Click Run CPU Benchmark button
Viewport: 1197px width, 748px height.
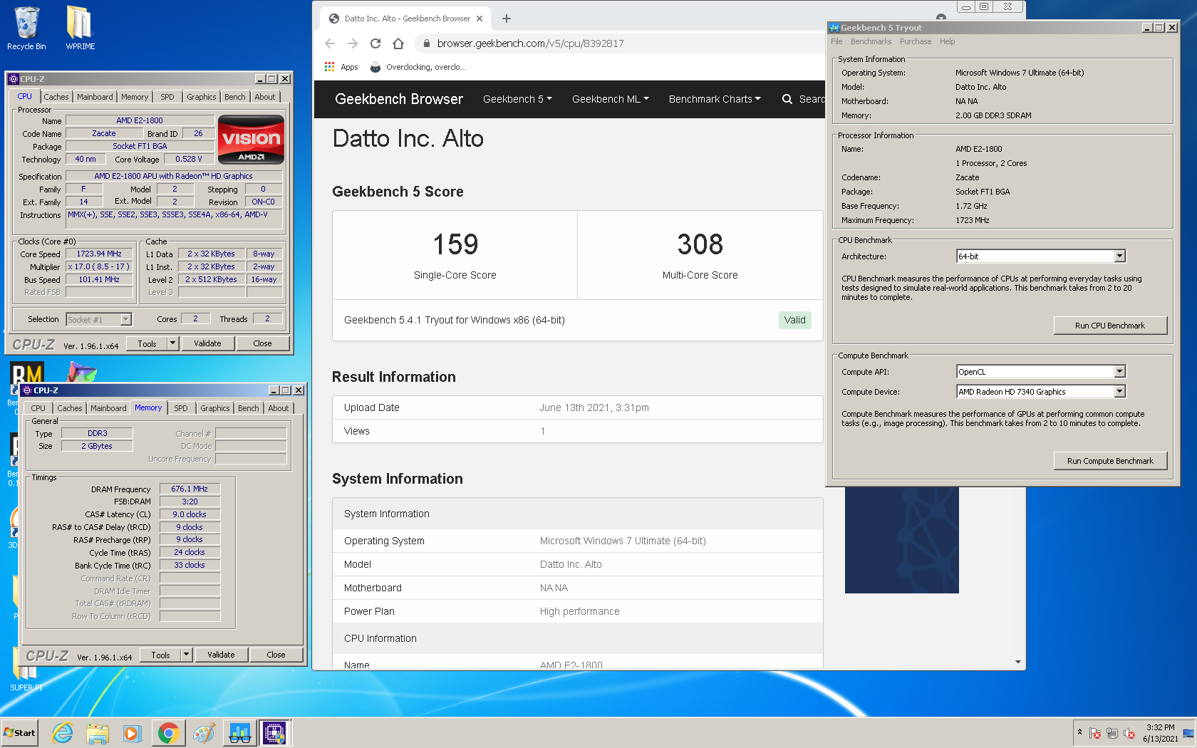tap(1110, 326)
